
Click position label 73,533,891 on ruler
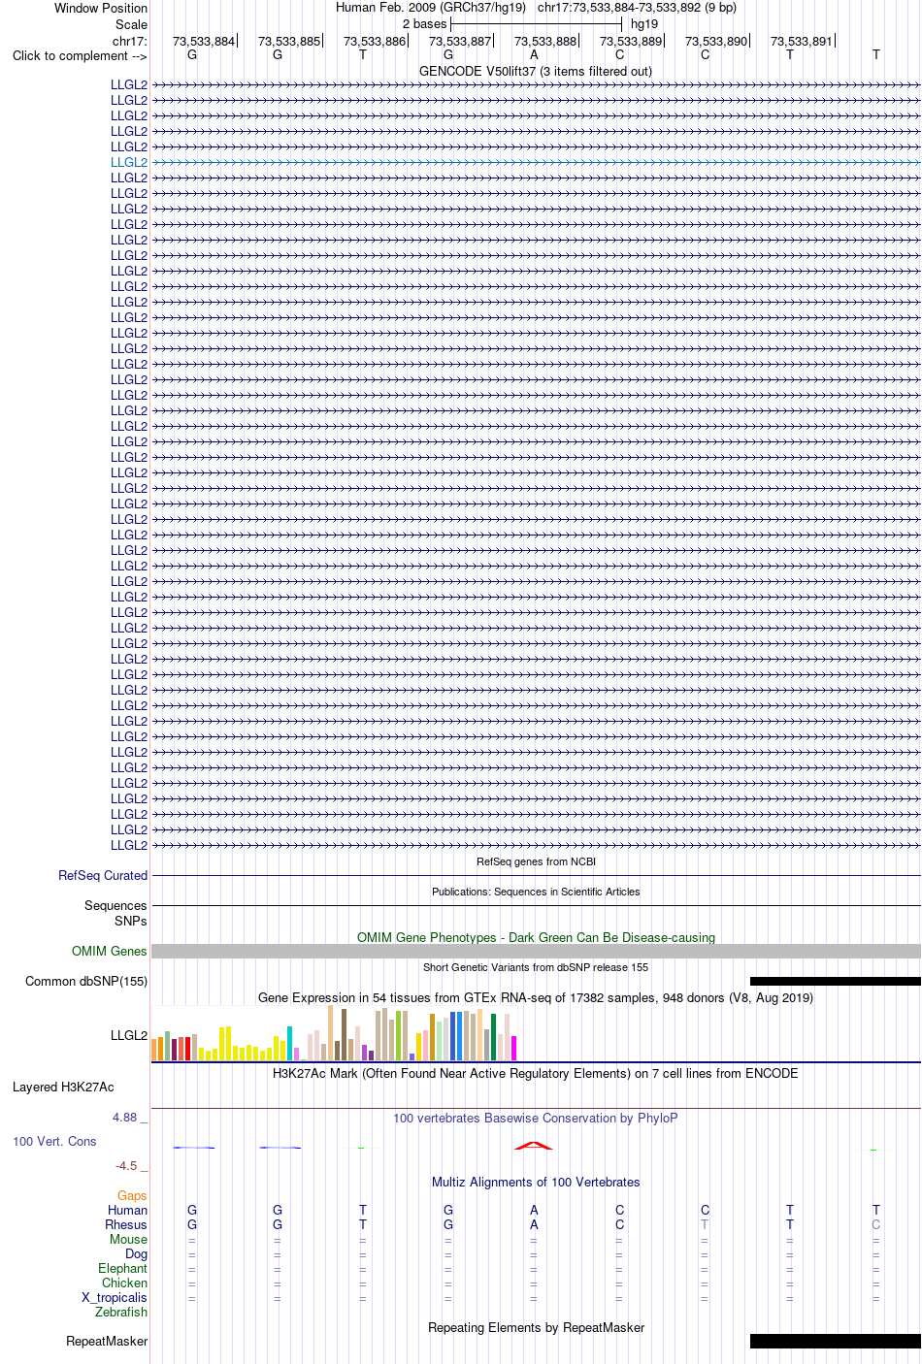(x=802, y=42)
